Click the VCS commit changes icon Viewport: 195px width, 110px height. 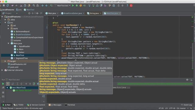click(93, 5)
